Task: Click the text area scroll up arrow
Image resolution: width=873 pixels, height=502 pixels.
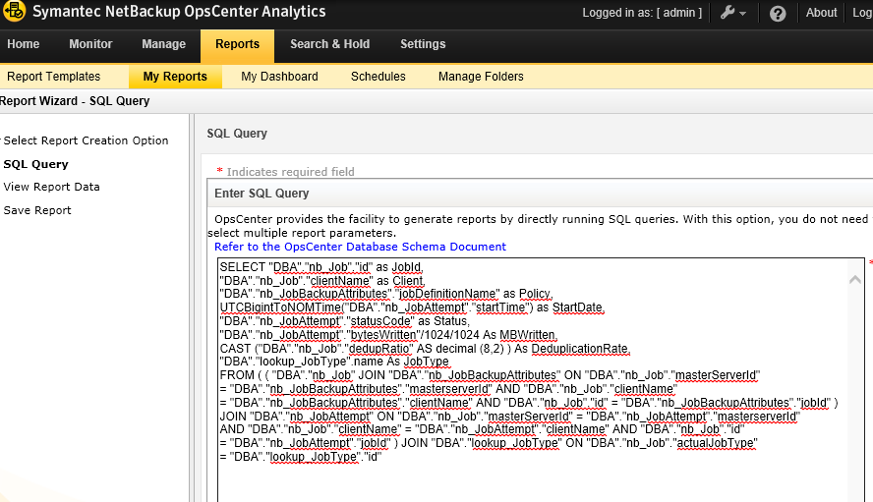Action: pyautogui.click(x=855, y=279)
